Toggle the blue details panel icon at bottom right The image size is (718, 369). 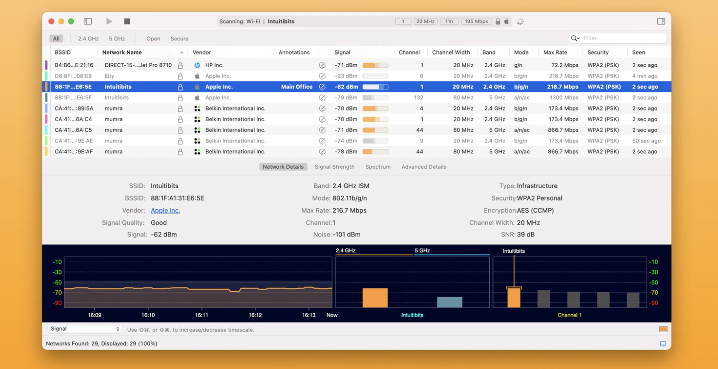(x=663, y=344)
